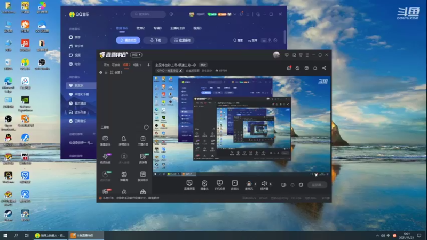Open the 歌词助手 tool in toolbox
The image size is (427, 240).
(x=143, y=176)
